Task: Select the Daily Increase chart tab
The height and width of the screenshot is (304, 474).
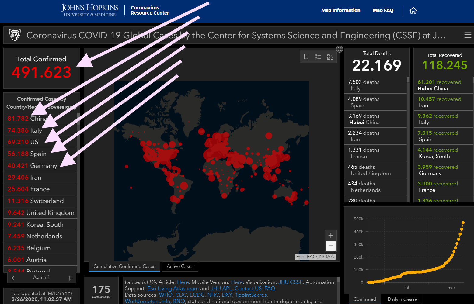Action: coord(402,299)
